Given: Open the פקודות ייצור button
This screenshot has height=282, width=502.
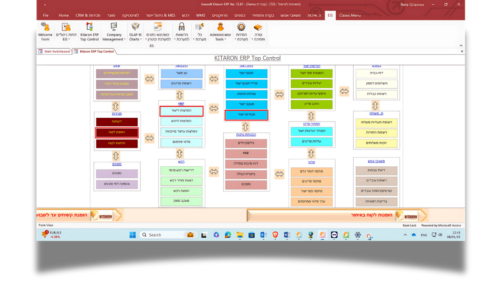Looking at the screenshot, I should coord(246,115).
